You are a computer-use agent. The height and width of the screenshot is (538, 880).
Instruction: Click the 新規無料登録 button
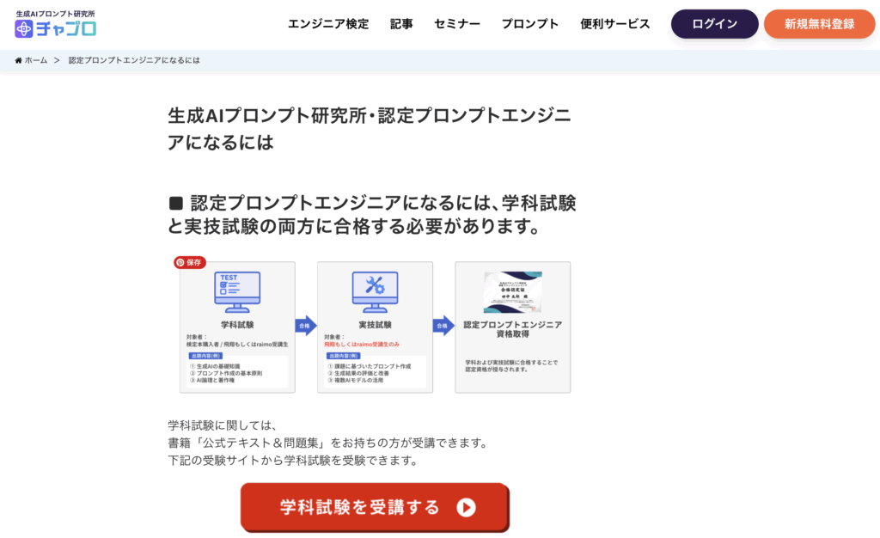[819, 24]
